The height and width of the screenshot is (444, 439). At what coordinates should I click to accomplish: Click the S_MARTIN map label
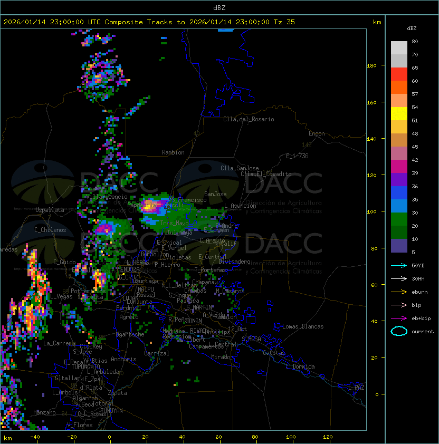tap(199, 307)
